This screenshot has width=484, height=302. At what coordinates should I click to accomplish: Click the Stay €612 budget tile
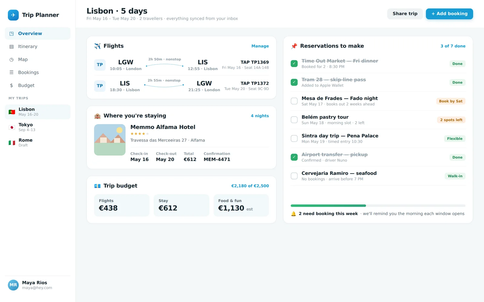(181, 205)
